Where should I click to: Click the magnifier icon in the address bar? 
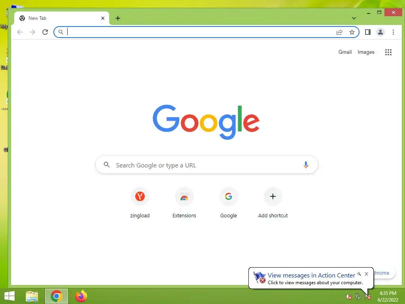pyautogui.click(x=61, y=32)
